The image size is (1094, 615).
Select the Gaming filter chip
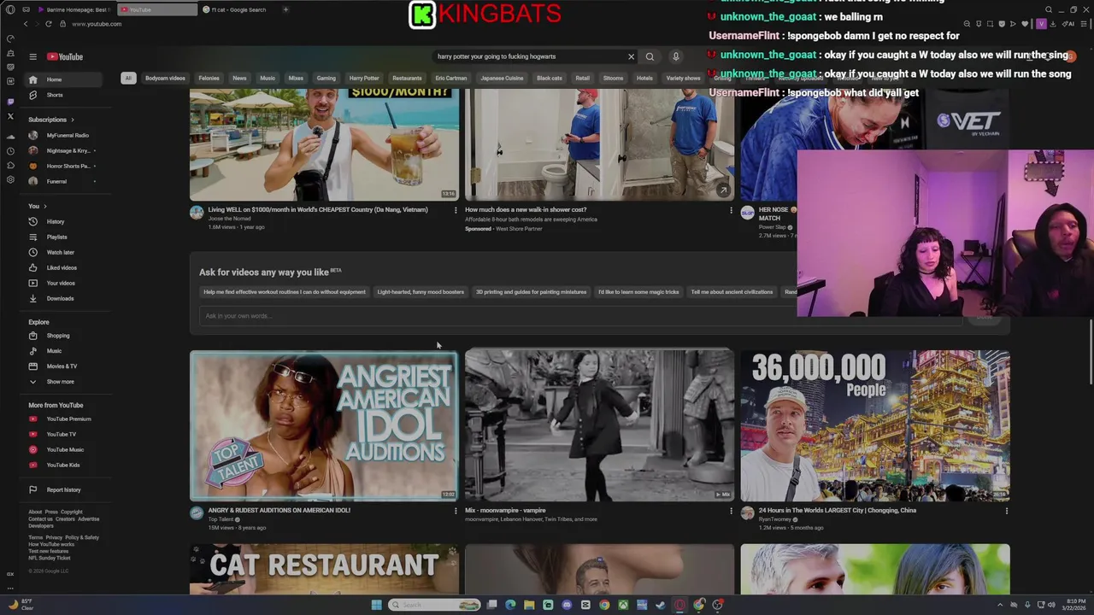click(326, 78)
